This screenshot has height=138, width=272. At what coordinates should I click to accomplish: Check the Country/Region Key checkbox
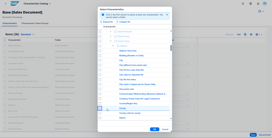pos(100,103)
